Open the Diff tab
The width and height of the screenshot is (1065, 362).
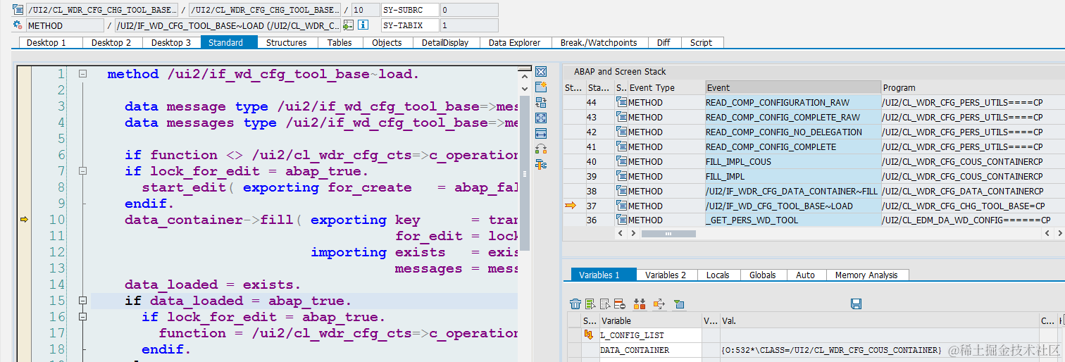coord(664,43)
